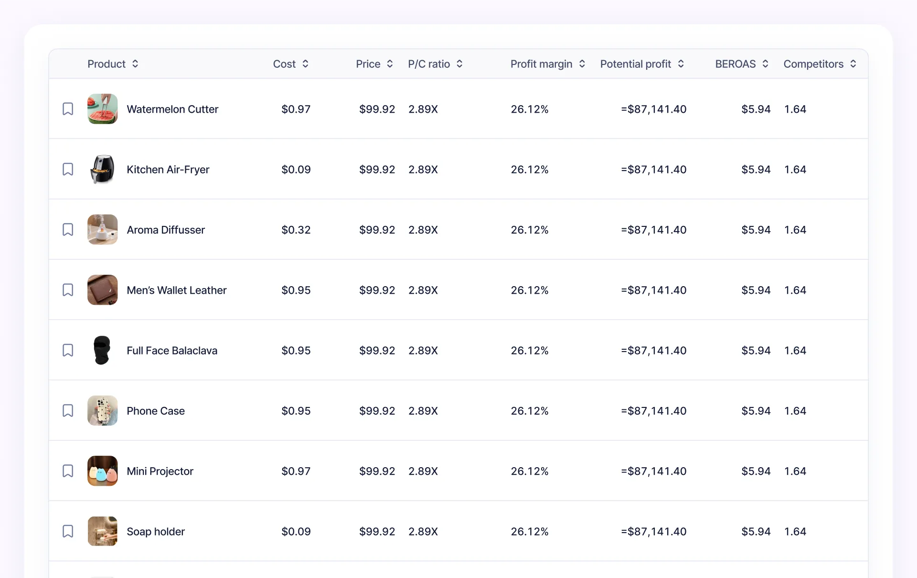Sort table by Competitors column

click(853, 64)
